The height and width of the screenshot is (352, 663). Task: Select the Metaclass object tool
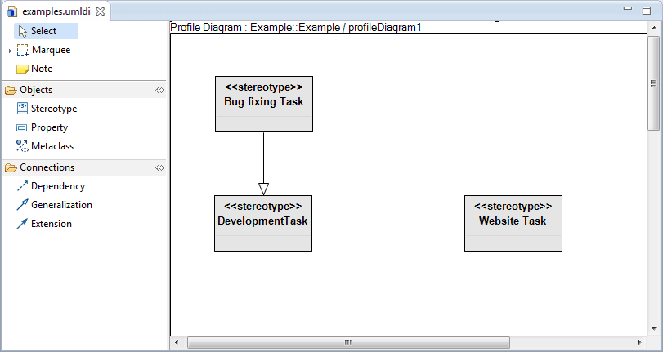[x=52, y=146]
